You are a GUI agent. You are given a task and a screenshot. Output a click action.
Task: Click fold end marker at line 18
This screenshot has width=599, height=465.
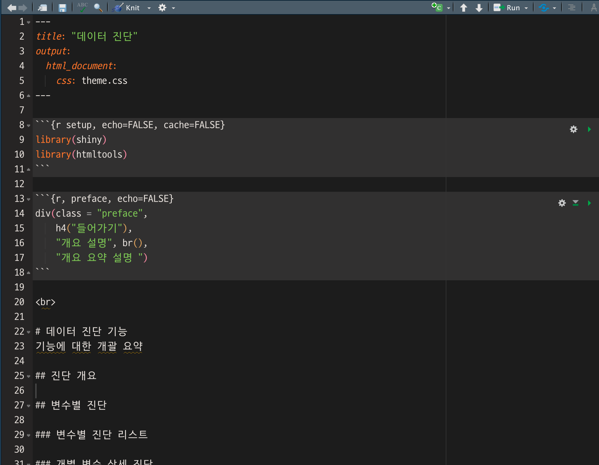[29, 273]
